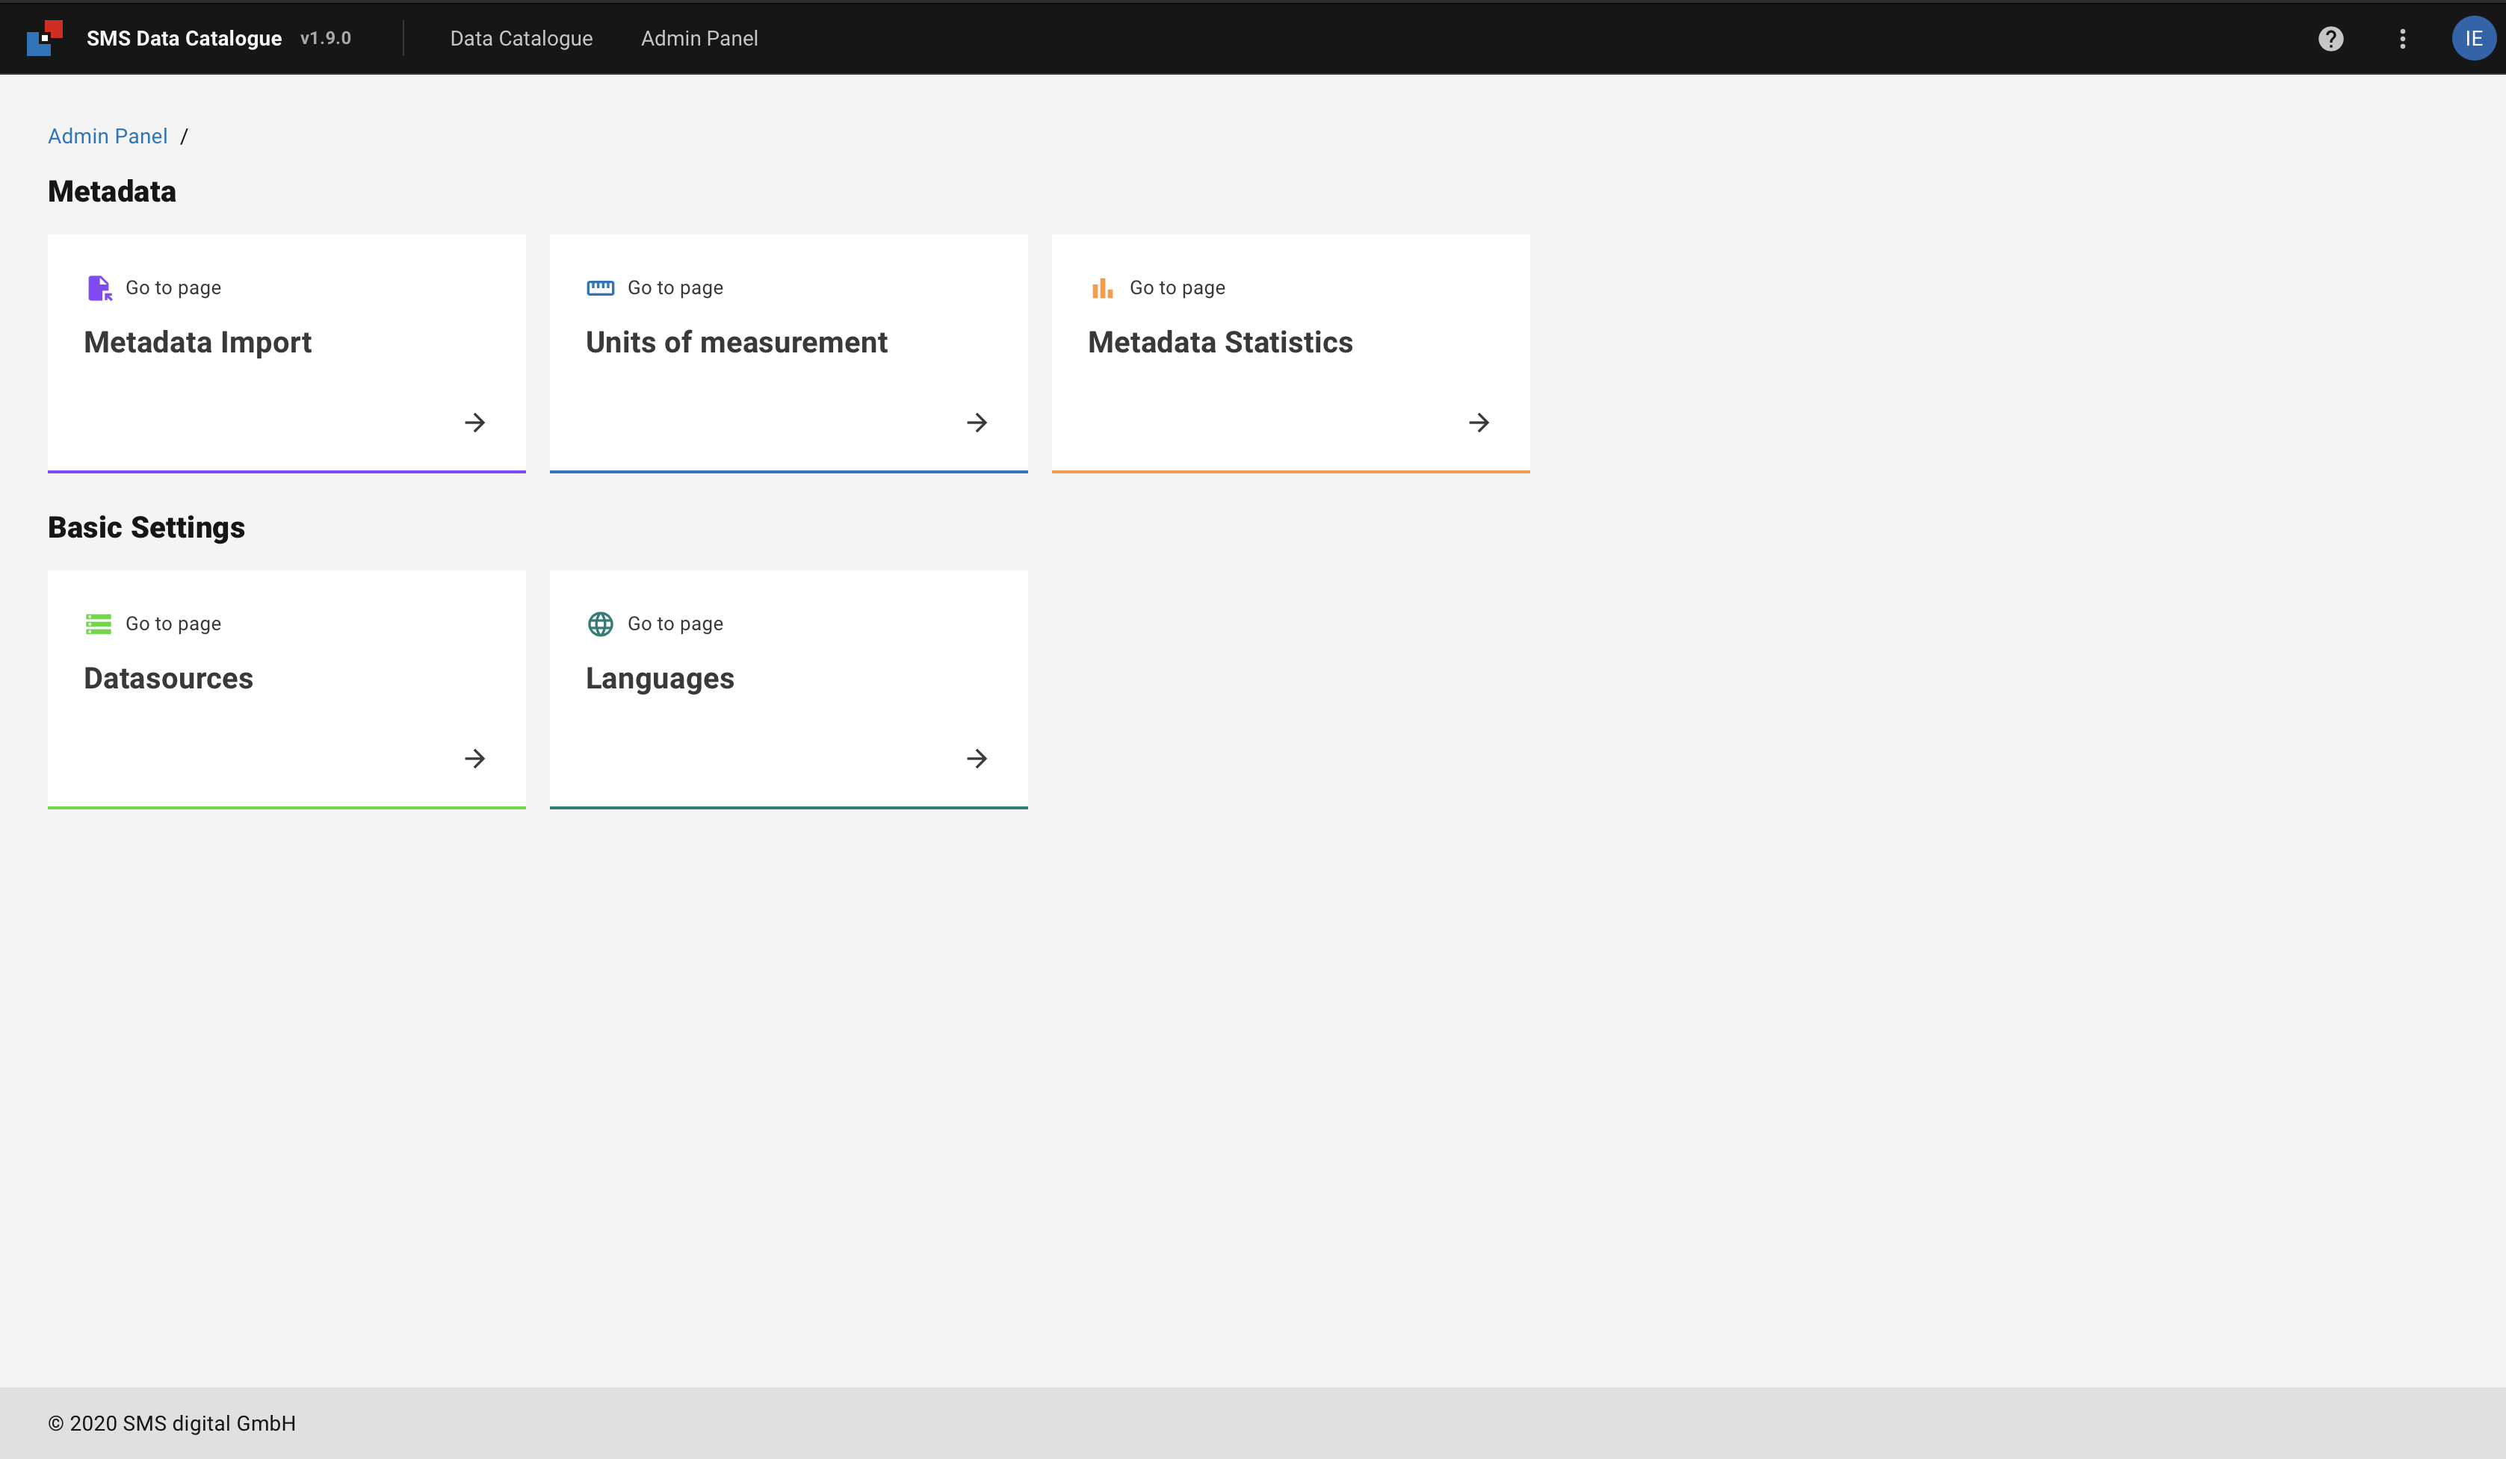Open the Admin Panel nav item
The height and width of the screenshot is (1459, 2506).
699,39
